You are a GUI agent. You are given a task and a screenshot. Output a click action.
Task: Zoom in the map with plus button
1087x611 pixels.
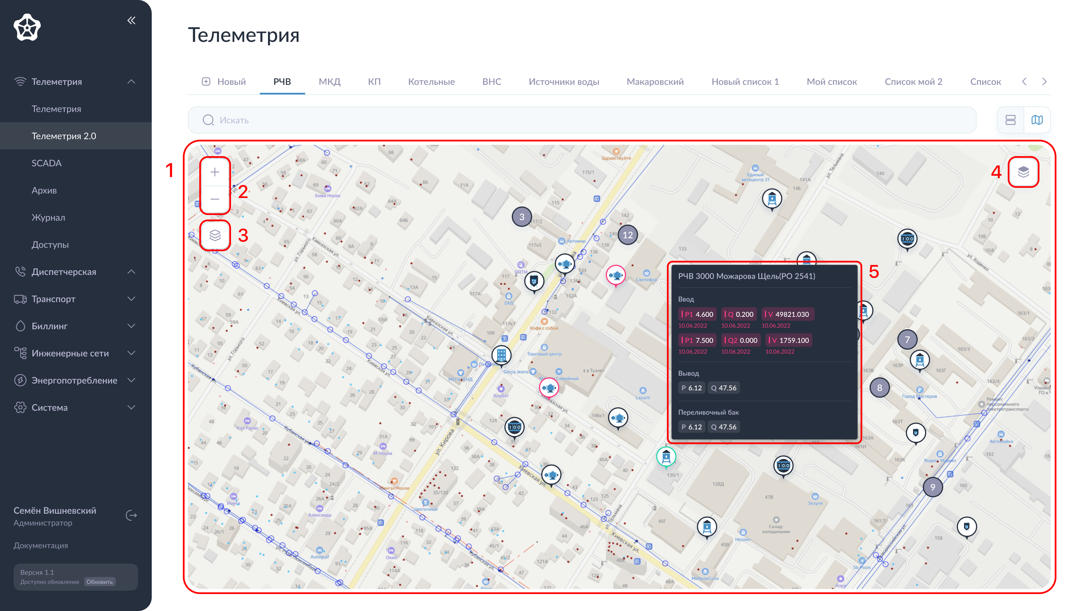(215, 172)
